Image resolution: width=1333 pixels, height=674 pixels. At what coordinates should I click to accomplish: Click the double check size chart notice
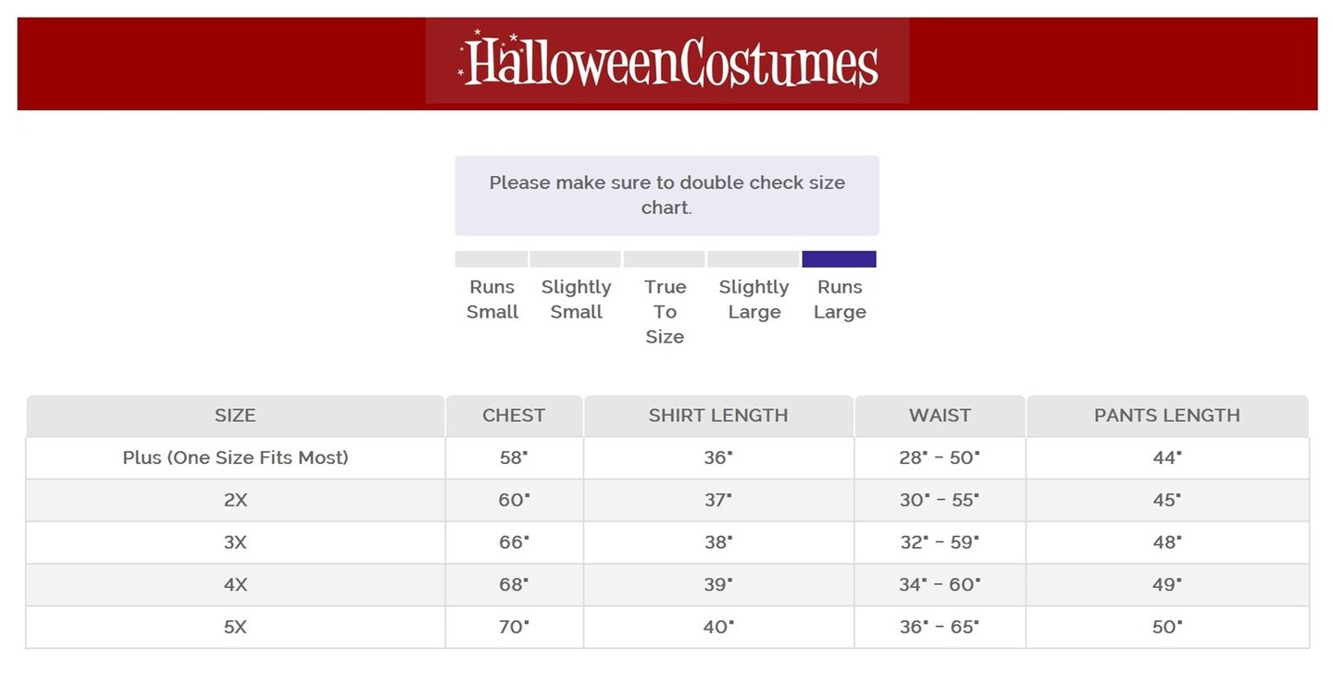coord(666,195)
